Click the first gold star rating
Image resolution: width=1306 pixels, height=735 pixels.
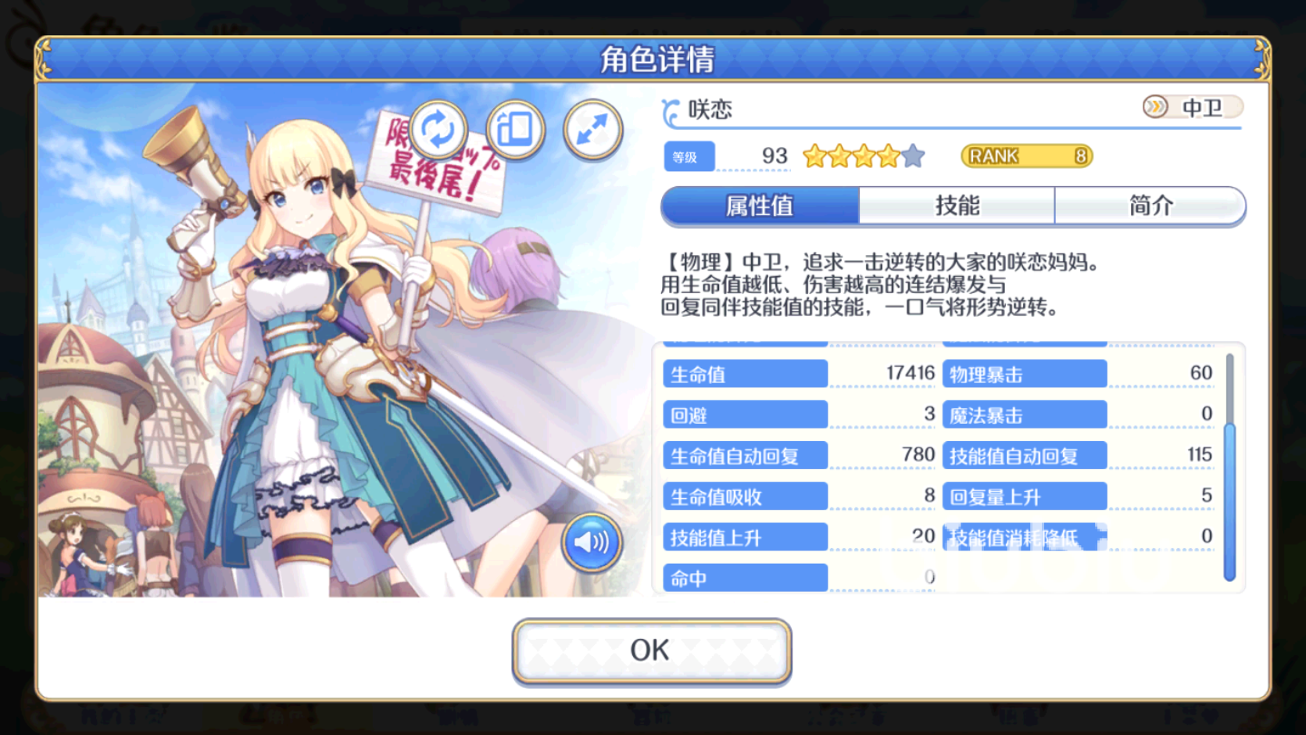[x=814, y=156]
